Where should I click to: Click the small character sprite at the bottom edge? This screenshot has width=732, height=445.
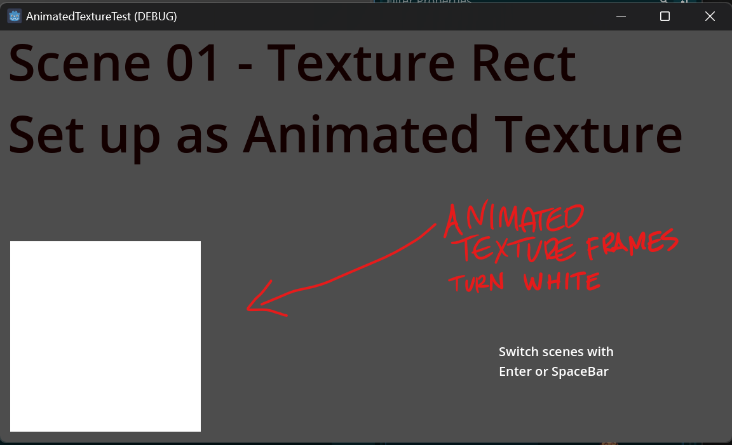(x=609, y=443)
